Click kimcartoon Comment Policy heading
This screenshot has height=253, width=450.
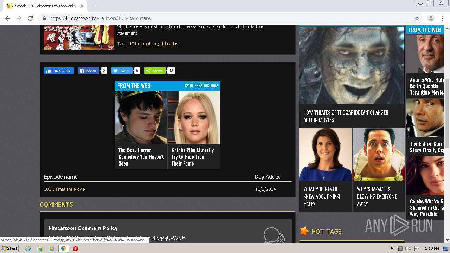tap(83, 228)
